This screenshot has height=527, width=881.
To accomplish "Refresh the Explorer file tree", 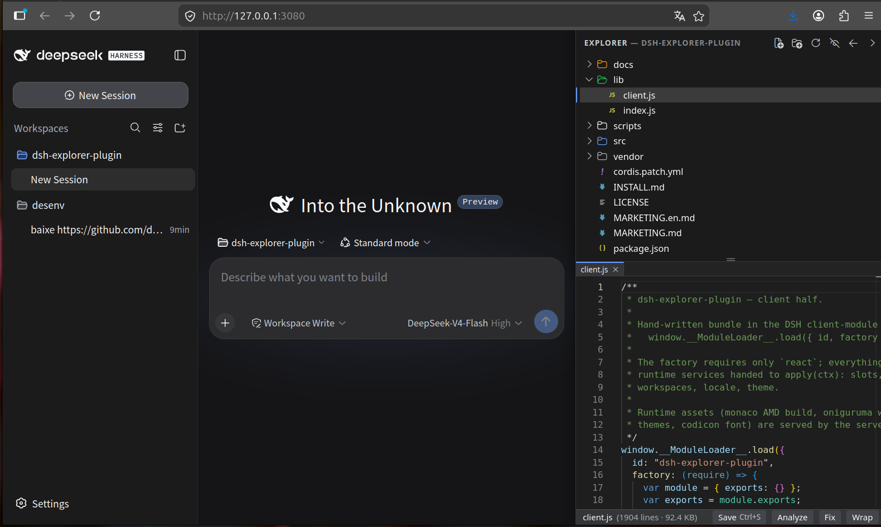I will coord(816,43).
